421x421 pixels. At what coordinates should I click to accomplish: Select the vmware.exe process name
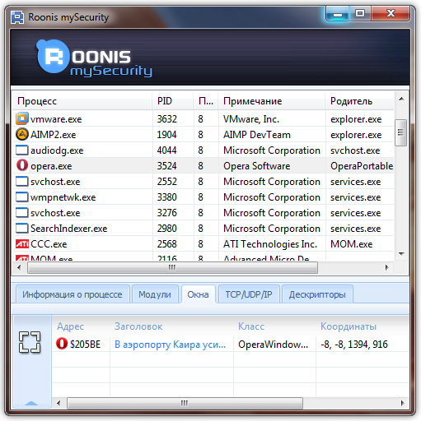pyautogui.click(x=56, y=119)
